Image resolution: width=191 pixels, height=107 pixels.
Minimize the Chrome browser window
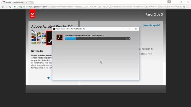(x=175, y=2)
